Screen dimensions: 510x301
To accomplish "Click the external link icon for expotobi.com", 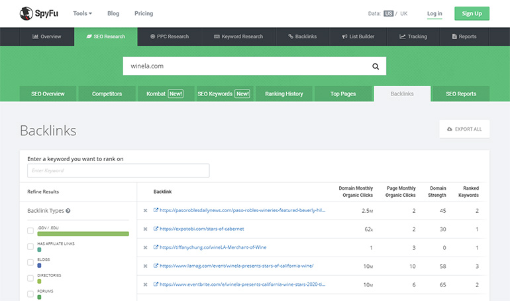I will (156, 229).
